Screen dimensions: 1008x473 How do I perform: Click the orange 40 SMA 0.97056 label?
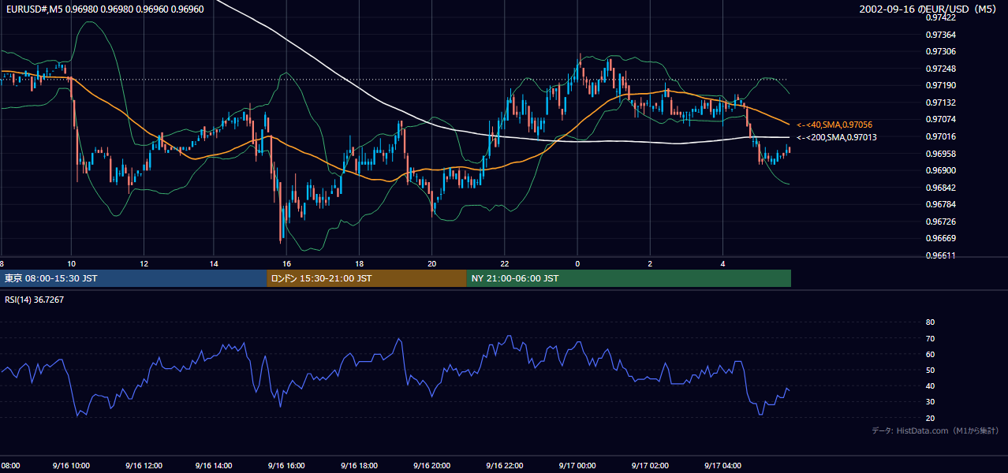click(x=834, y=125)
